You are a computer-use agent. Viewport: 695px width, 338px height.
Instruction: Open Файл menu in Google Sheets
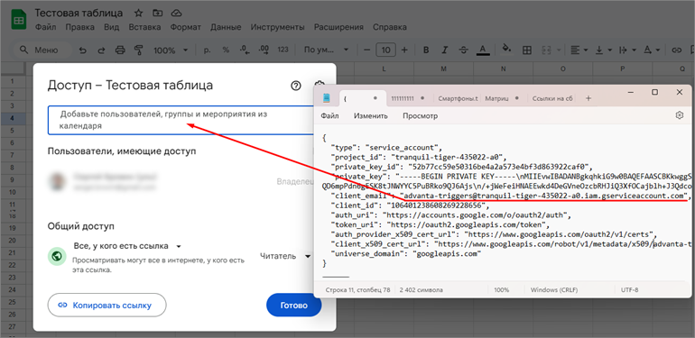click(46, 27)
